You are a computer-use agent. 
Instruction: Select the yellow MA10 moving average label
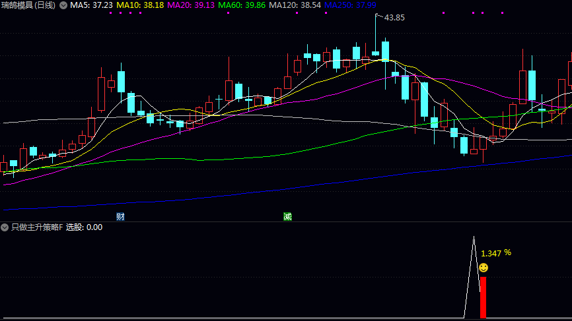click(x=140, y=5)
